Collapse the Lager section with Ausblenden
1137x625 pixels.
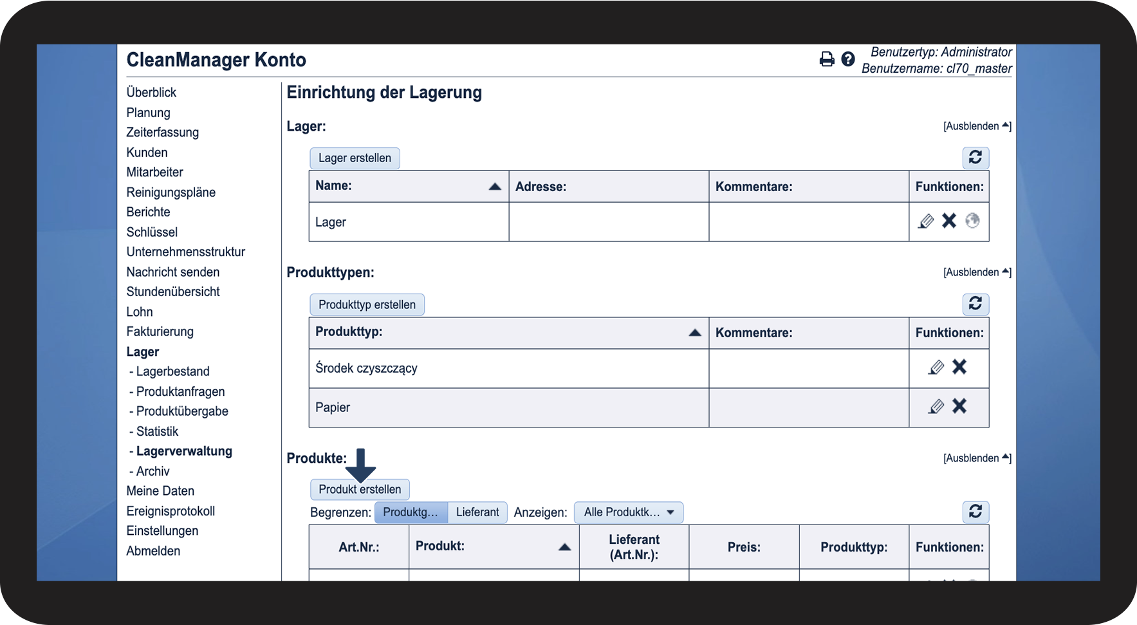977,126
